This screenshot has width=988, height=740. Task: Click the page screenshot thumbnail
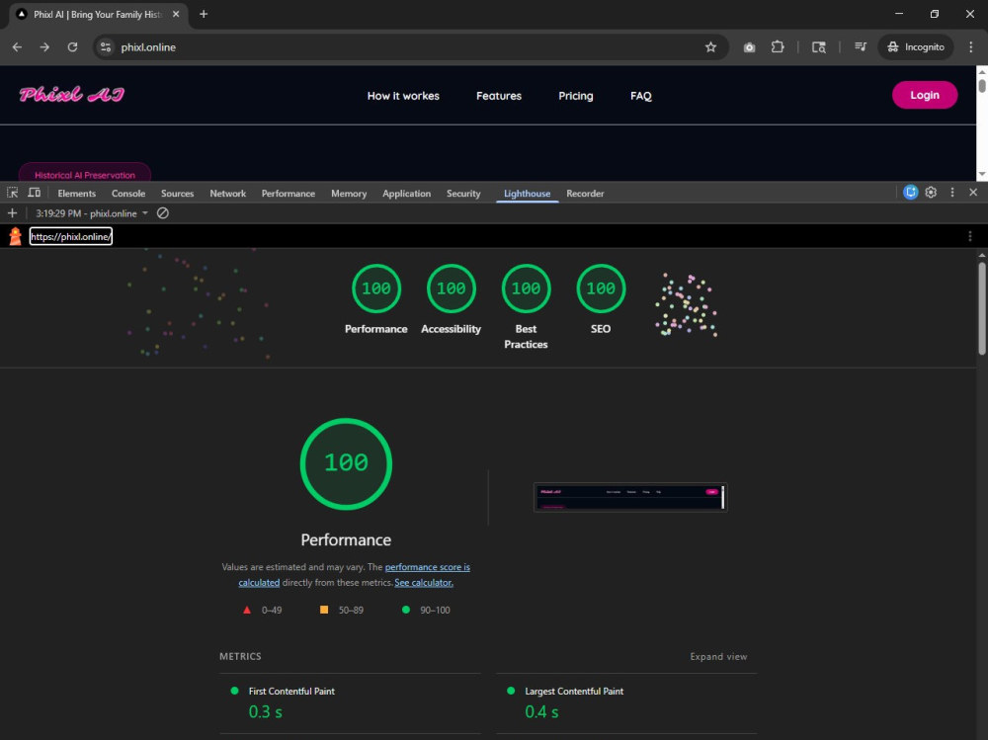tap(630, 497)
